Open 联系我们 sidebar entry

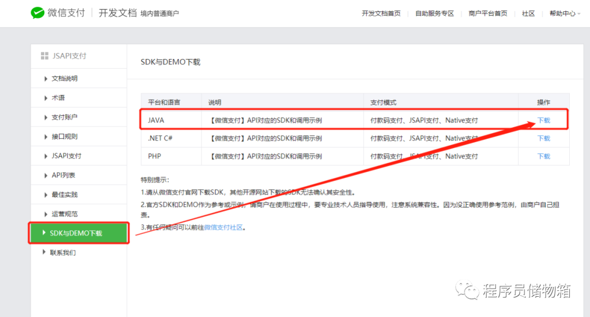[63, 253]
